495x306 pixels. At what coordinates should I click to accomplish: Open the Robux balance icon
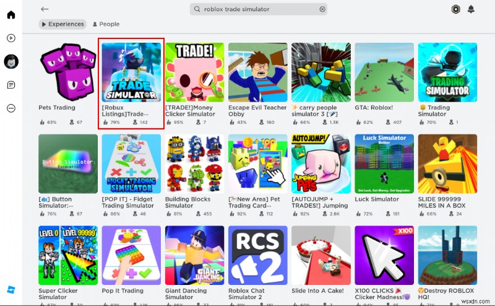pyautogui.click(x=455, y=9)
